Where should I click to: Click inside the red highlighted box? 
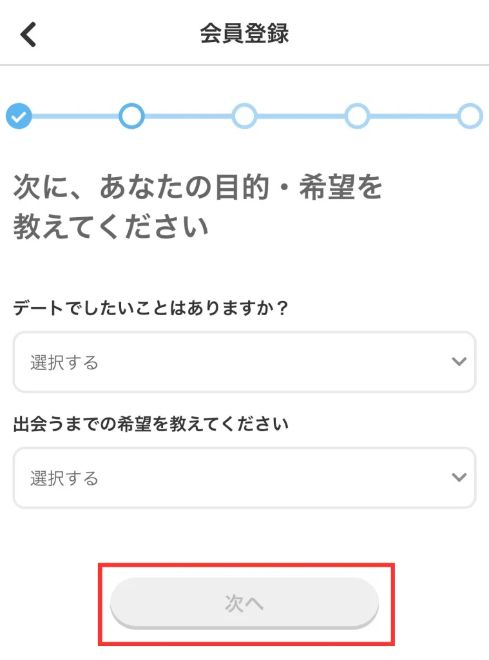click(245, 603)
